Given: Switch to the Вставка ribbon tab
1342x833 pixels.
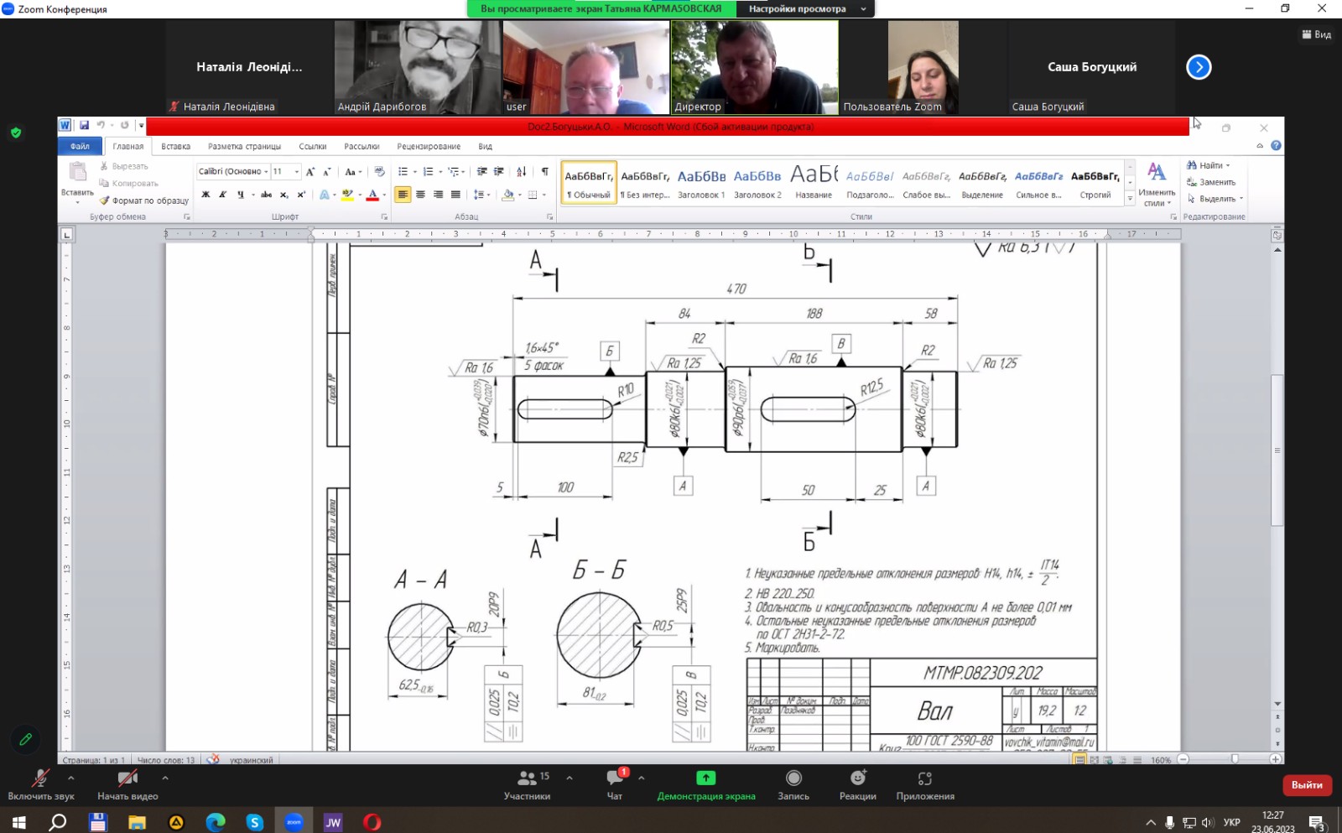Looking at the screenshot, I should click(x=175, y=147).
